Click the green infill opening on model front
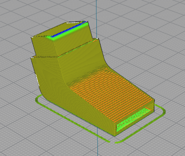This screenshot has height=156, width=185. pyautogui.click(x=134, y=120)
